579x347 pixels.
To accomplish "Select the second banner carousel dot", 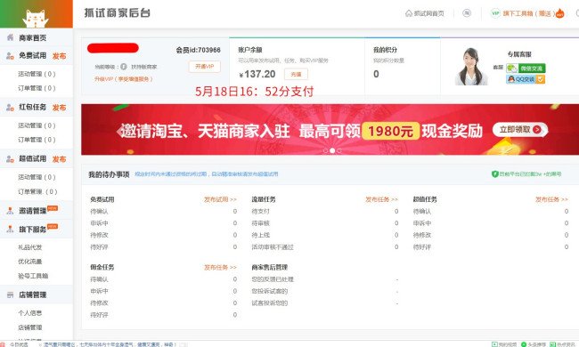I will 332,150.
